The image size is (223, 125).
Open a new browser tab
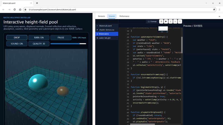[x=37, y=3]
